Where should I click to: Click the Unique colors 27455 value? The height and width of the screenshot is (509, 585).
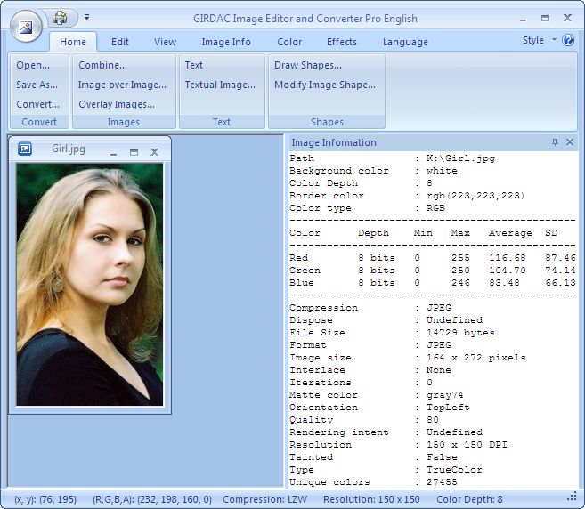coord(442,481)
